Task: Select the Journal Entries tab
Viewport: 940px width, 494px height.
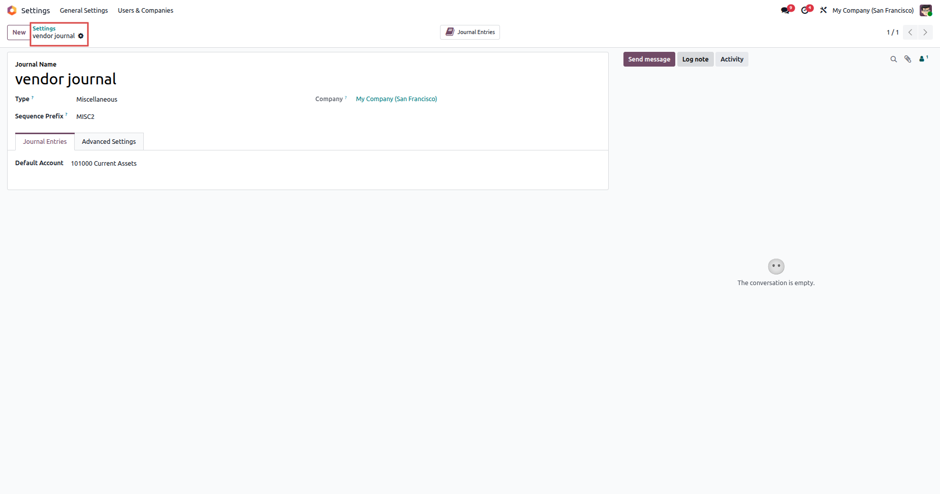Action: click(x=45, y=142)
